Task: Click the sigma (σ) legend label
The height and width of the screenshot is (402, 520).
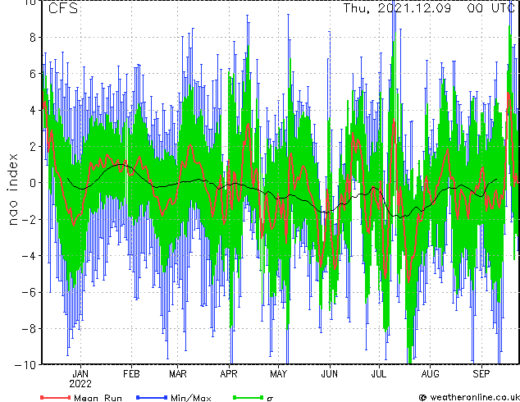Action: pyautogui.click(x=270, y=398)
